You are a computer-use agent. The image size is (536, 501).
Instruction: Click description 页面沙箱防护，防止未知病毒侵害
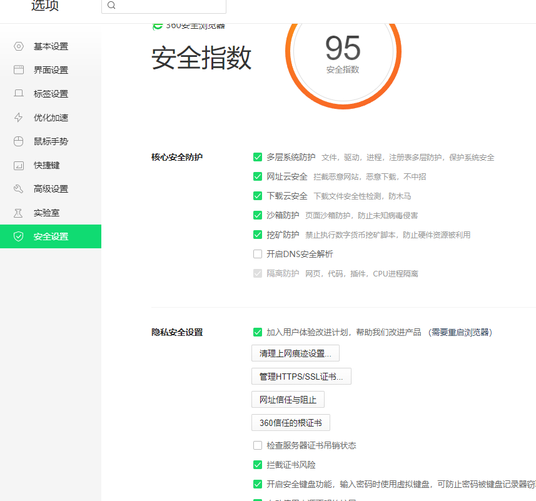point(362,216)
